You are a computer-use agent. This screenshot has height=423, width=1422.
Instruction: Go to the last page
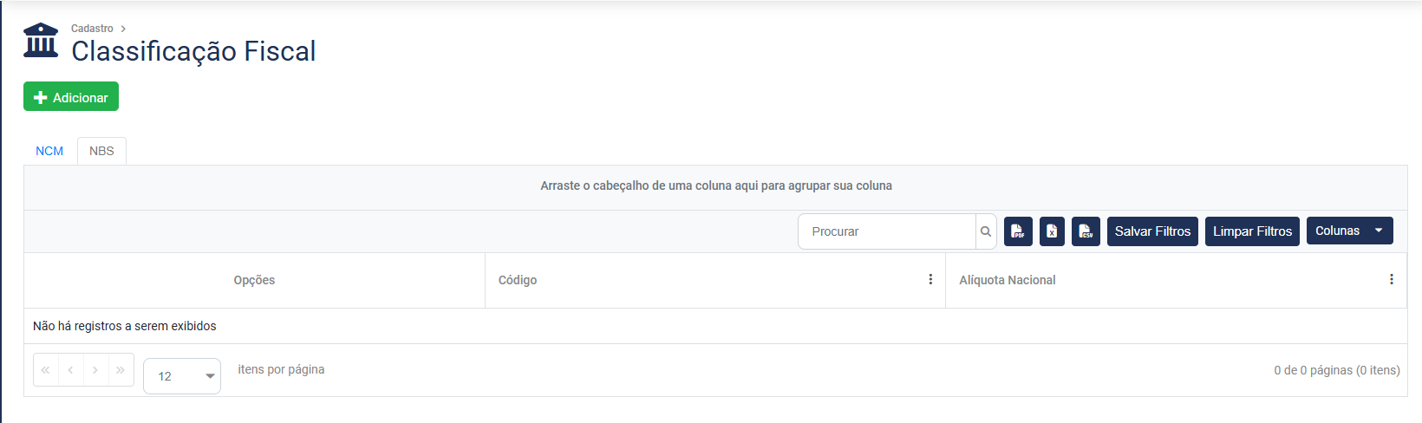pos(121,370)
